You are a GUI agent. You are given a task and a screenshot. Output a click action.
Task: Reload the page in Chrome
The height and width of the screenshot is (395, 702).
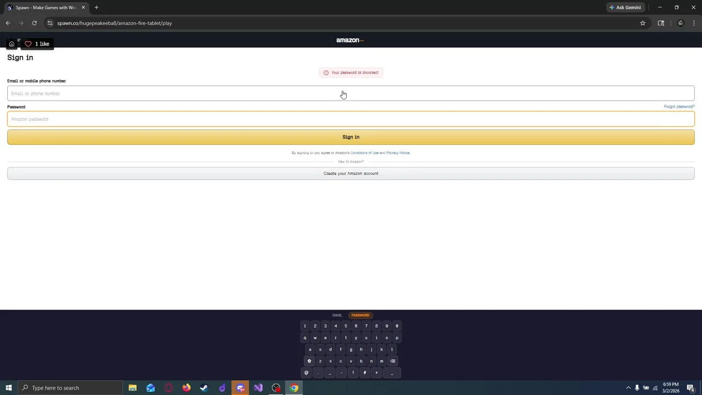point(34,23)
